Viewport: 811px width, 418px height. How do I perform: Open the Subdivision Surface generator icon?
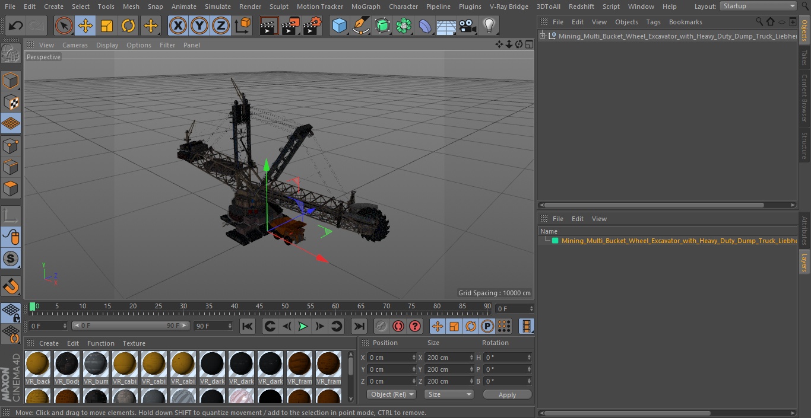382,25
